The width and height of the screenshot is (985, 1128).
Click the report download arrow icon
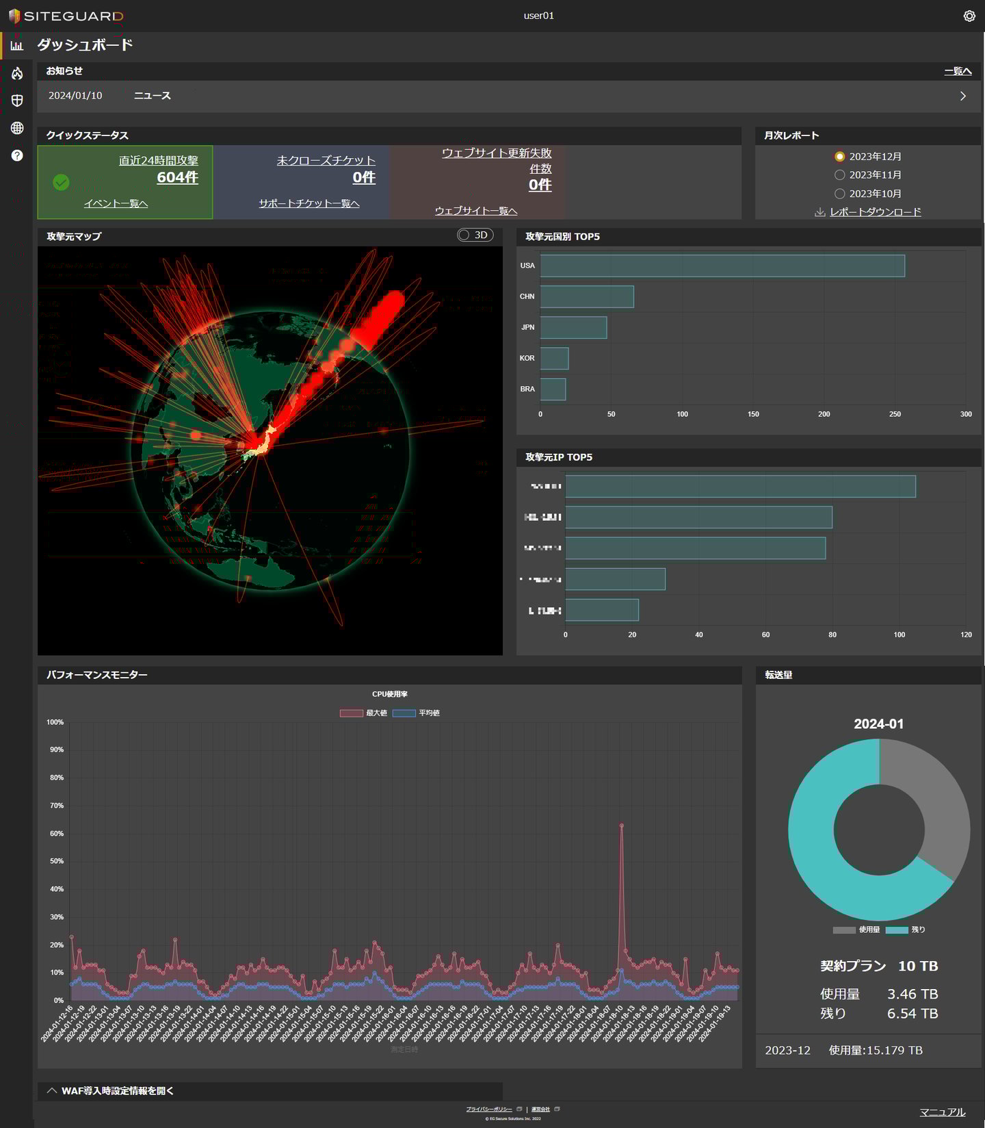point(819,212)
